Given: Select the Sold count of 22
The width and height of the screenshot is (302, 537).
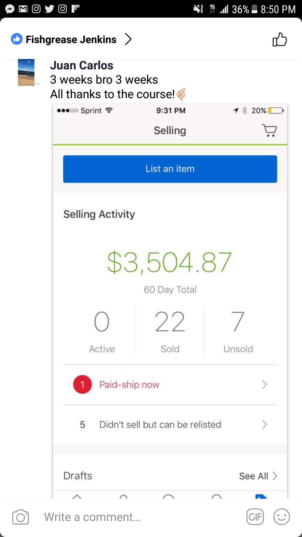Looking at the screenshot, I should tap(170, 322).
